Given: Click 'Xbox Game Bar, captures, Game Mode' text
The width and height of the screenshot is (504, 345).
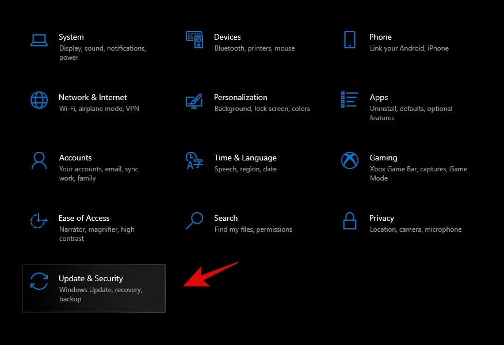Looking at the screenshot, I should [x=418, y=174].
